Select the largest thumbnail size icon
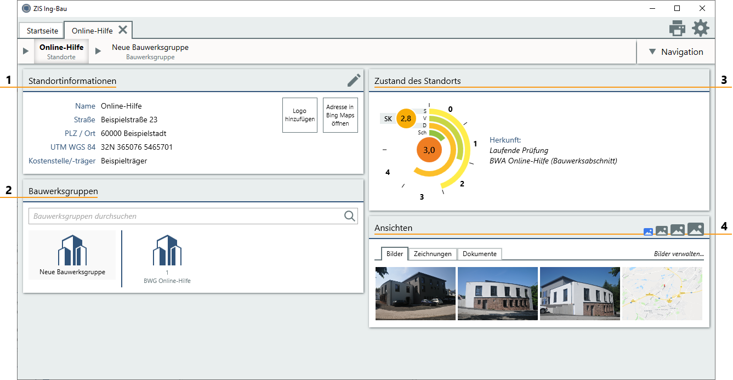 tap(695, 229)
